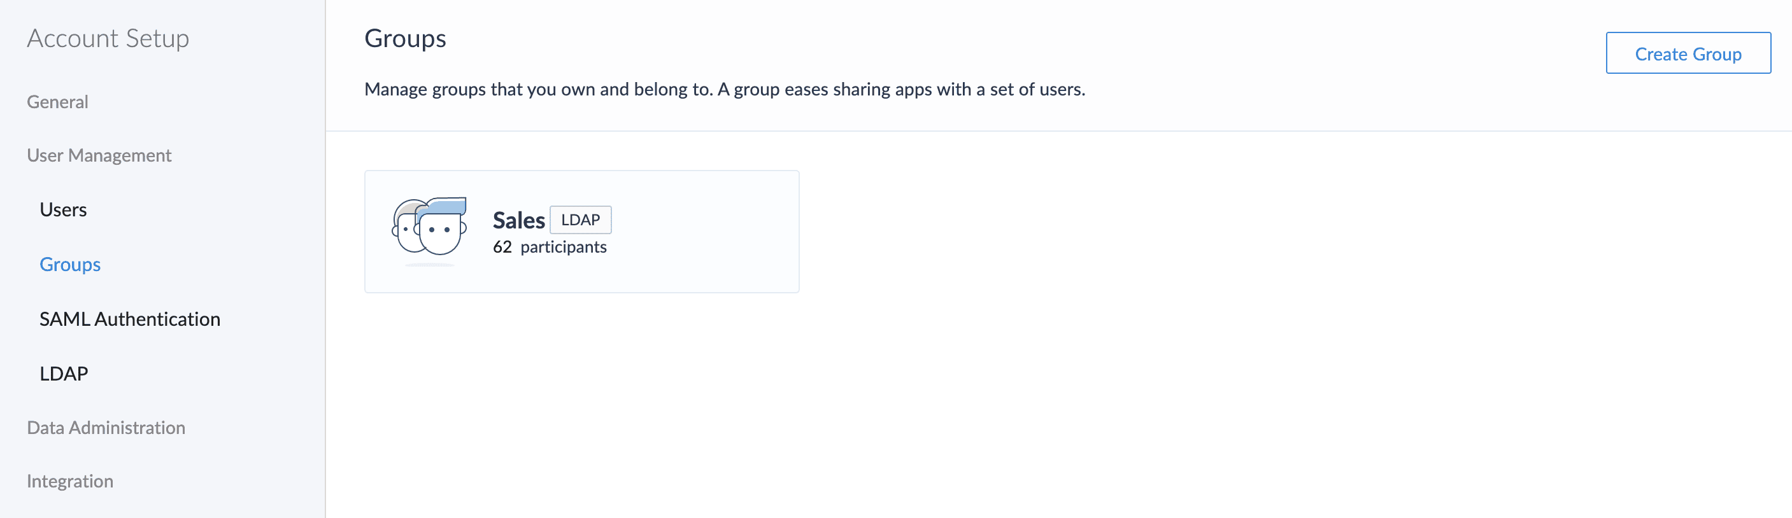Viewport: 1792px width, 518px height.
Task: Click the 62 participants count number
Action: 502,248
